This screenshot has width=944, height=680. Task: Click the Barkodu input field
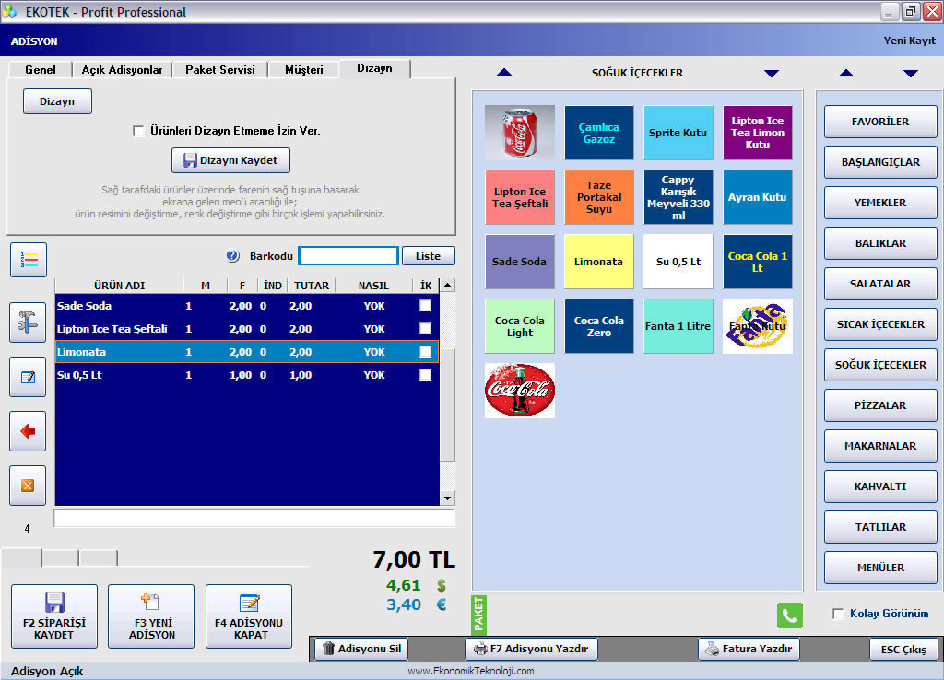(x=348, y=256)
